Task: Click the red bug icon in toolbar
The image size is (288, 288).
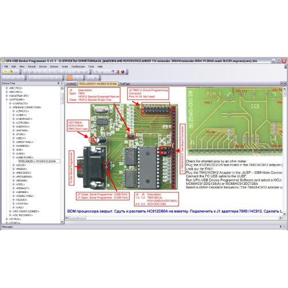Action: tap(123, 72)
